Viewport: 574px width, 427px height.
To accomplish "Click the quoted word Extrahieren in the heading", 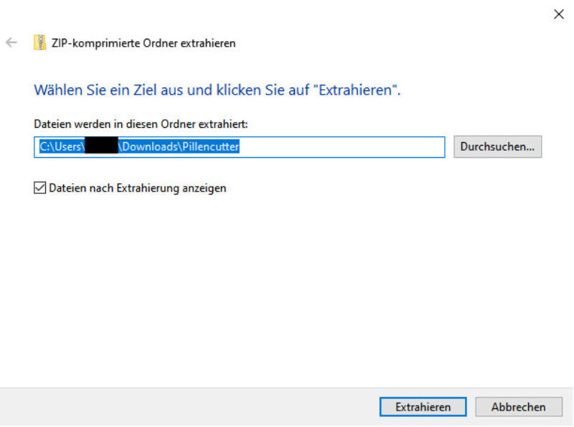I will [355, 90].
